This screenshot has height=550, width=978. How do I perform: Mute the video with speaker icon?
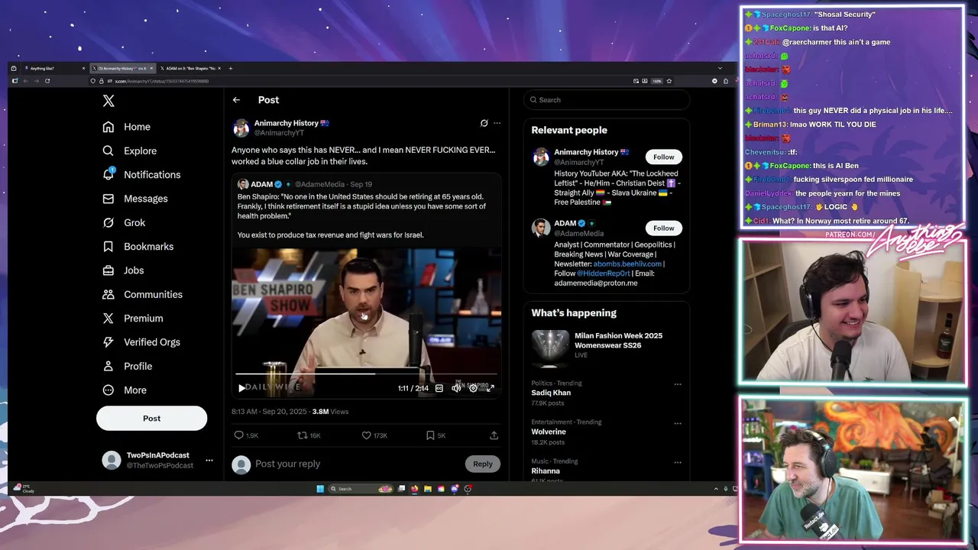point(456,388)
